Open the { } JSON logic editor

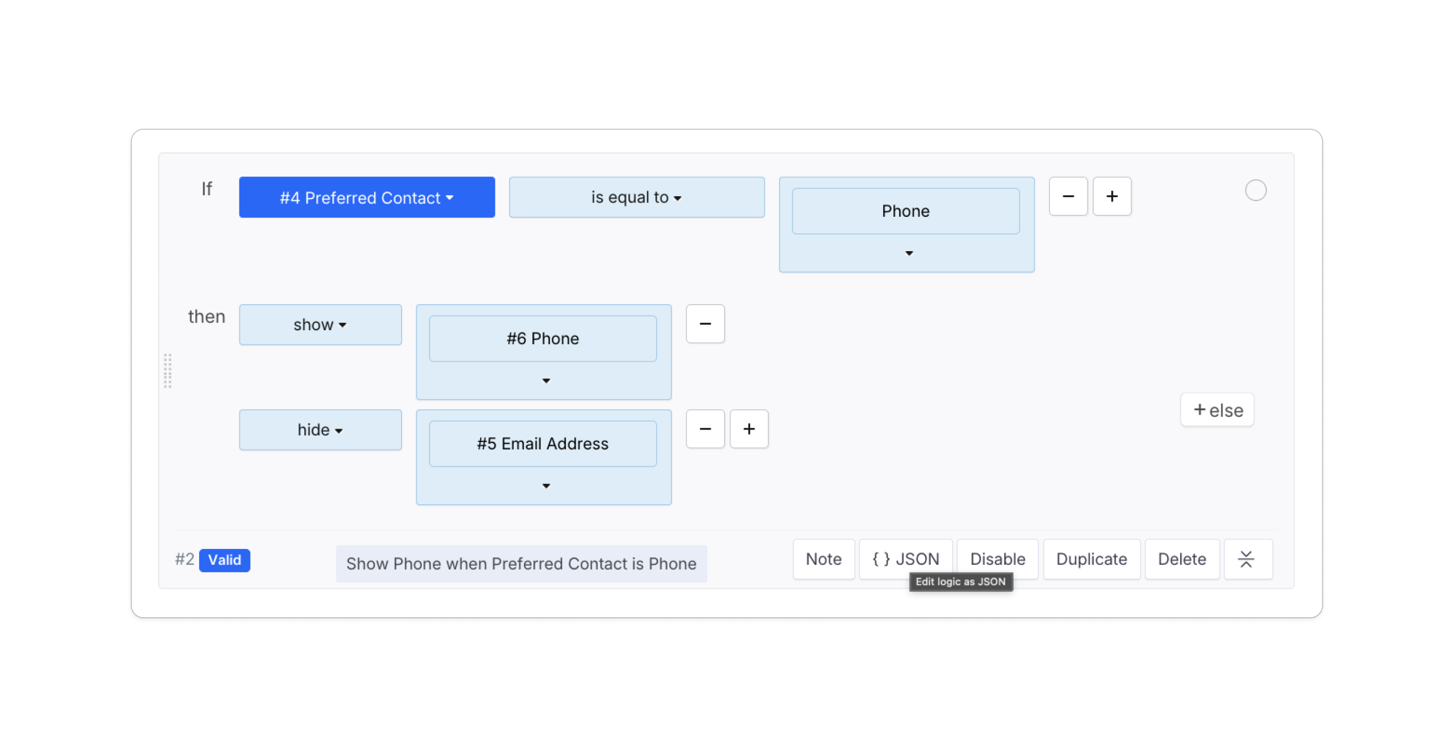coord(905,559)
